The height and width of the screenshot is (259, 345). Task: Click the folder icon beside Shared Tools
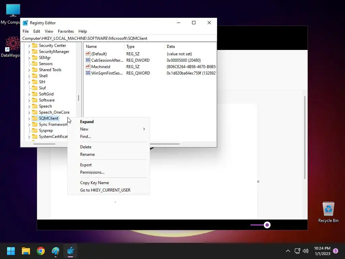(35, 69)
